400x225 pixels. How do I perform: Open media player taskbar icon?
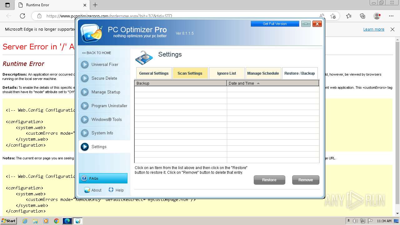click(46, 221)
